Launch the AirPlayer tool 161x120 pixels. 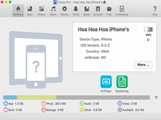106,82
